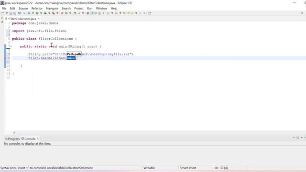Select the FilterCollections.java editor tab

pos(22,19)
